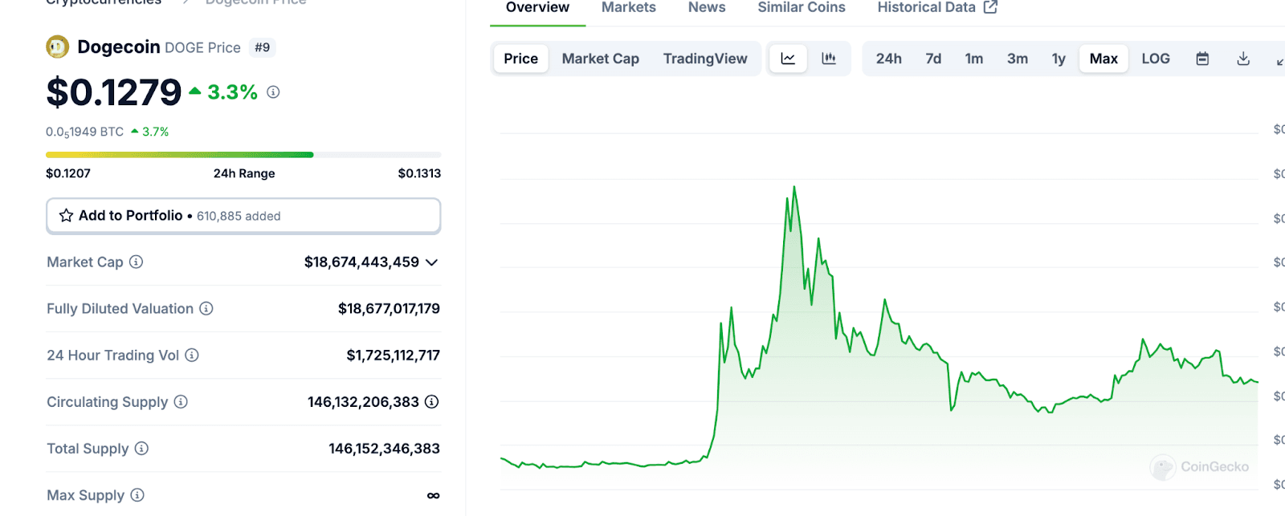Click the 0.0₅1949 BTC value
1285x516 pixels.
[84, 132]
